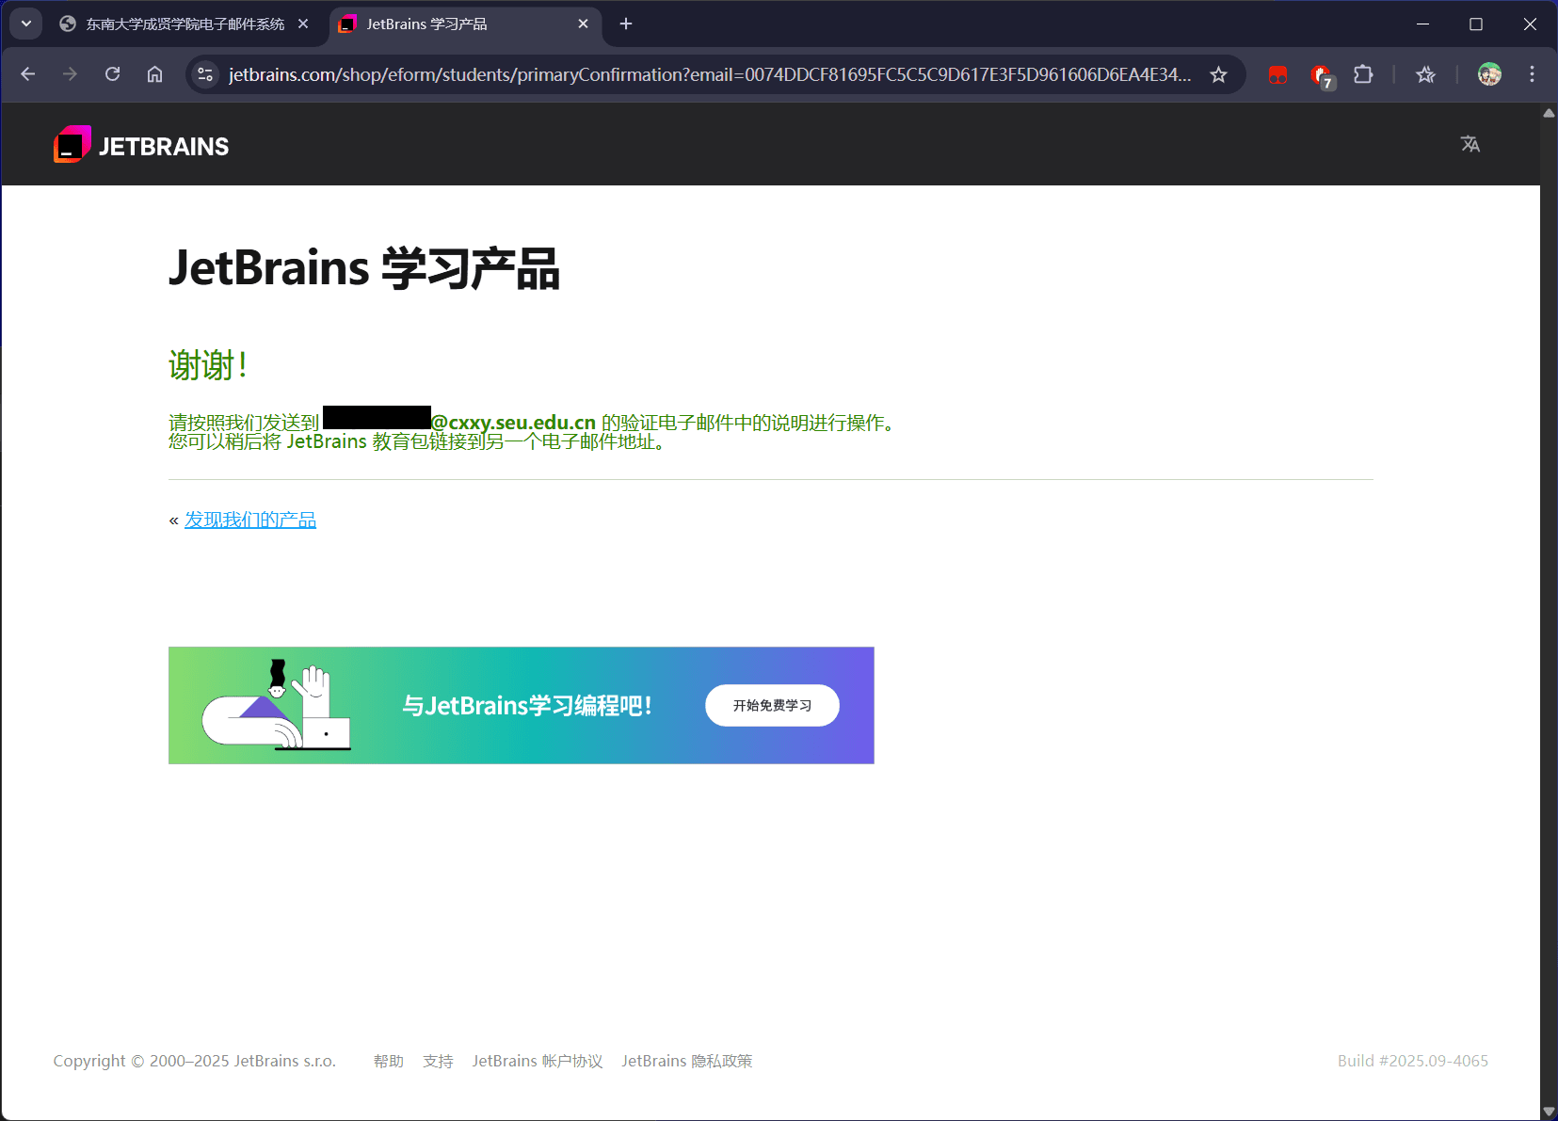Open the JetBrains 隐私政策 footer link
The width and height of the screenshot is (1558, 1121).
pos(686,1061)
